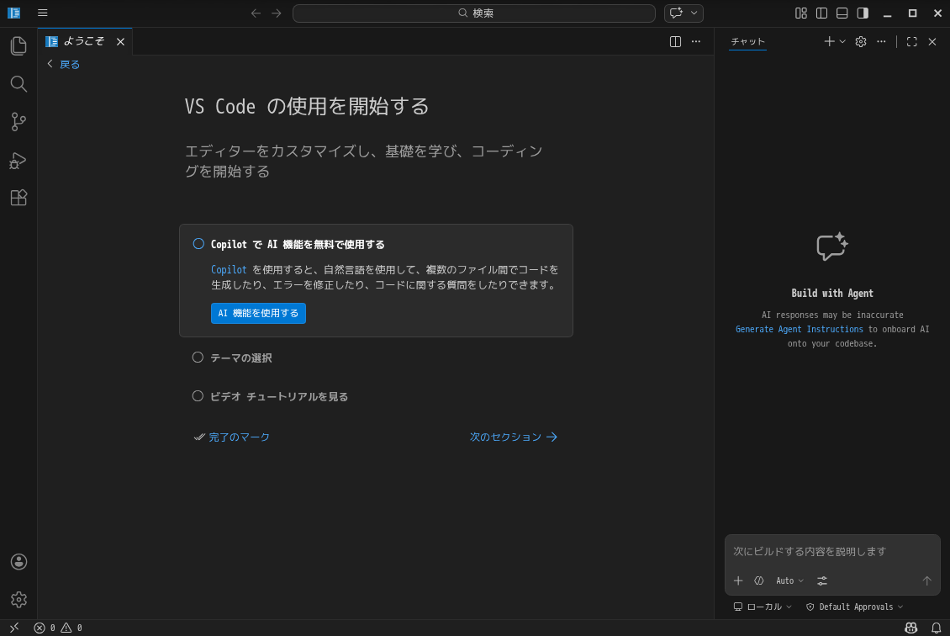Select the チャット panel tab
The image size is (950, 636).
point(747,41)
